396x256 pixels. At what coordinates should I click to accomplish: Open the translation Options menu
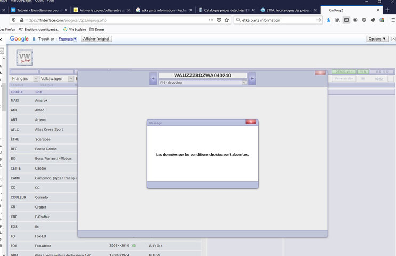[x=377, y=39]
